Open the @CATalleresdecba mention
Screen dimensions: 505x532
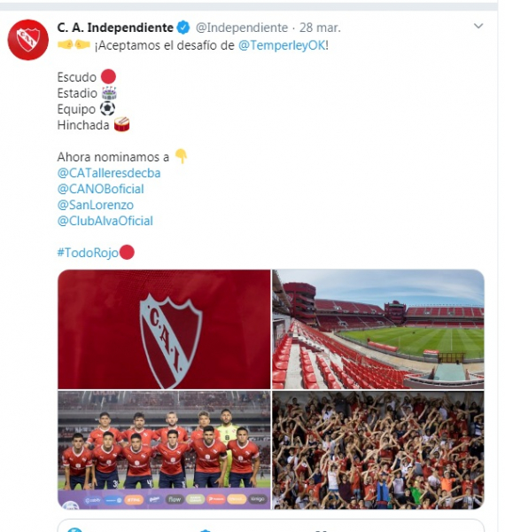pyautogui.click(x=109, y=173)
